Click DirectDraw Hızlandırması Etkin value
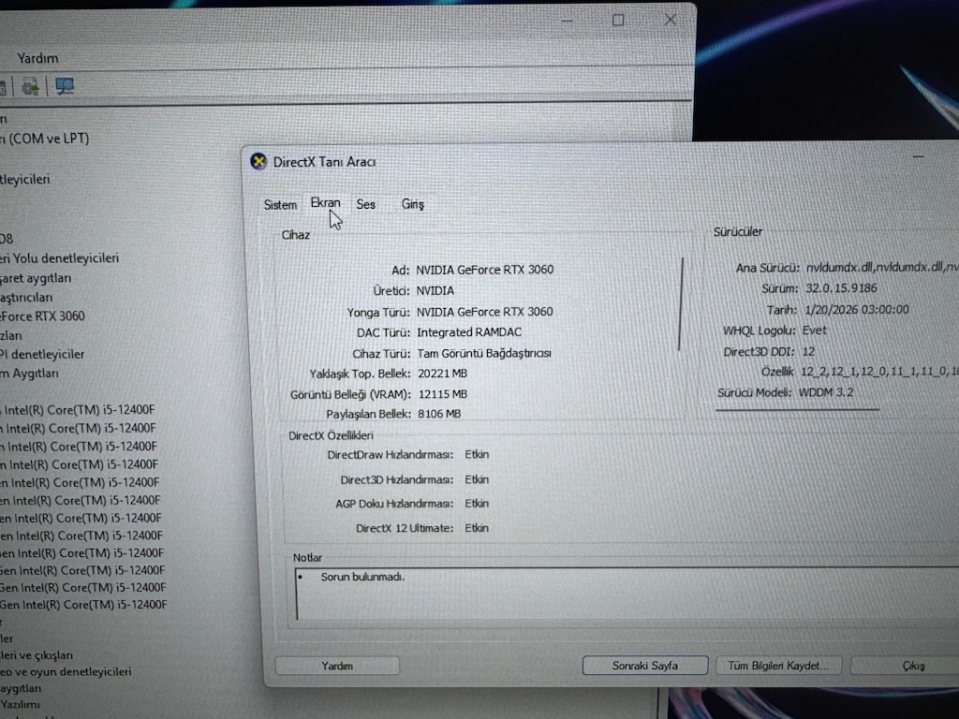The image size is (959, 719). pyautogui.click(x=477, y=454)
